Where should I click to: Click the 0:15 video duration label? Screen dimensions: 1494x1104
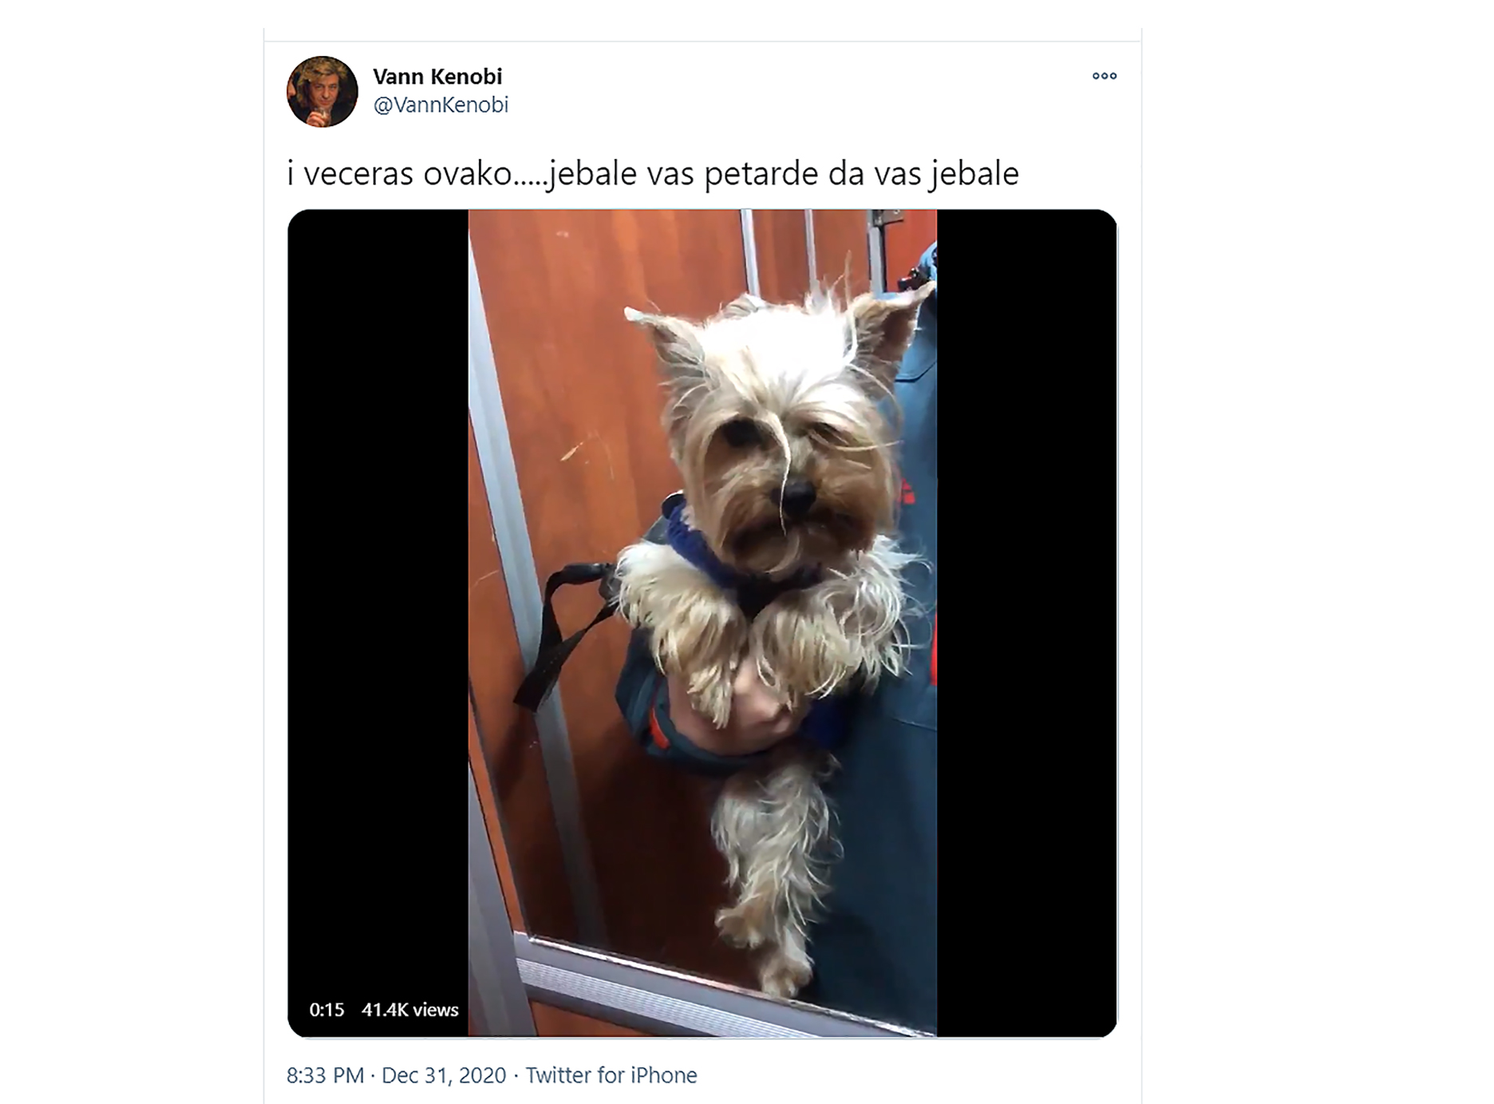coord(326,1010)
